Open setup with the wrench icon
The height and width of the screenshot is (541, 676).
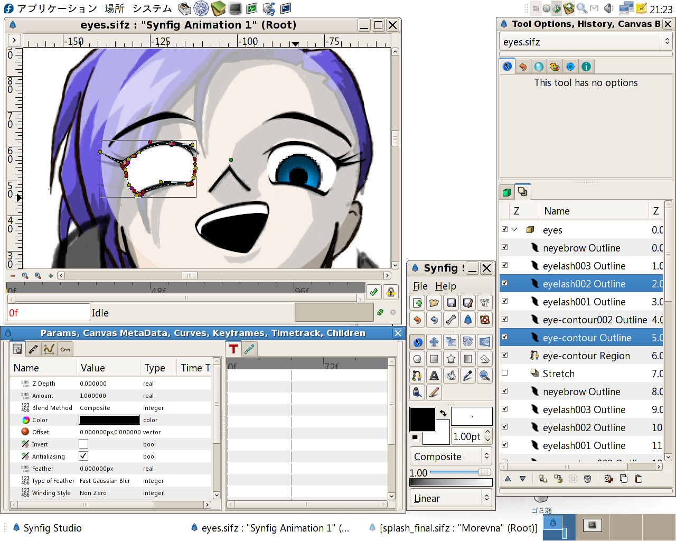(451, 320)
